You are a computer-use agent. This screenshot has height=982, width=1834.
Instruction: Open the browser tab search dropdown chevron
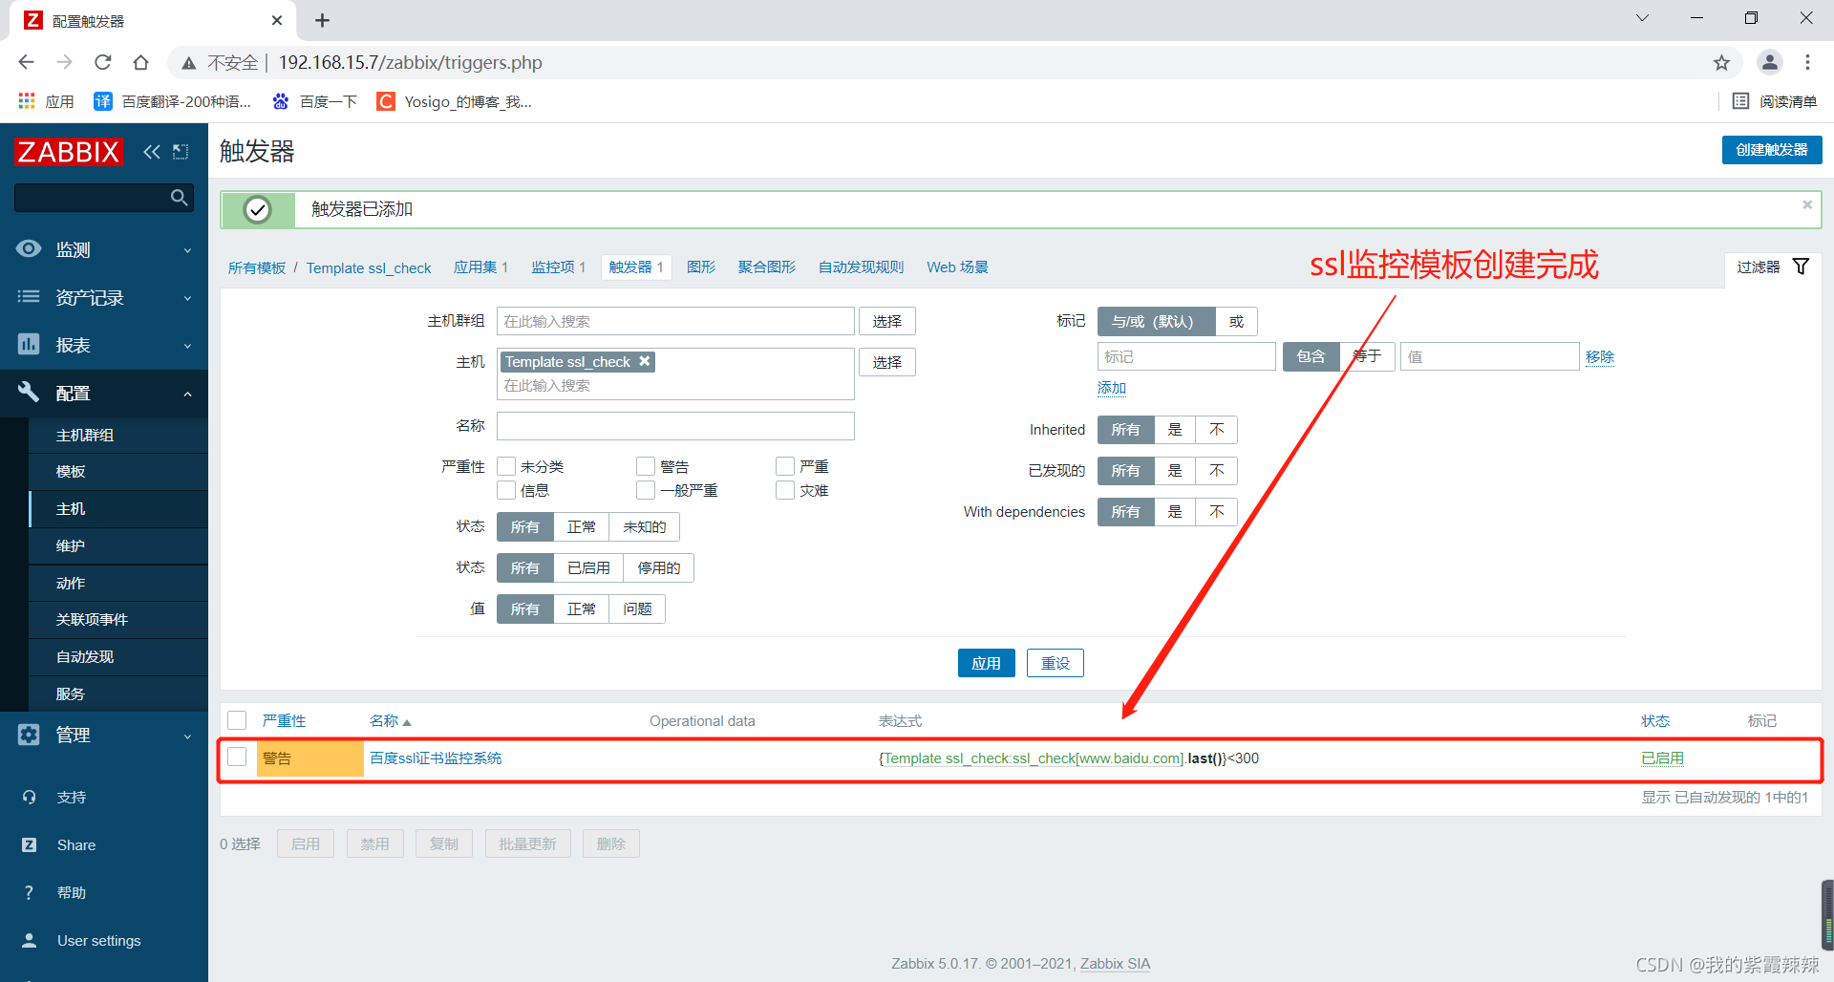point(1642,18)
